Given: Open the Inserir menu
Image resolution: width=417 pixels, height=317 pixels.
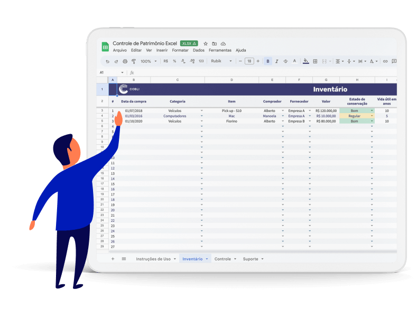Looking at the screenshot, I should 162,50.
